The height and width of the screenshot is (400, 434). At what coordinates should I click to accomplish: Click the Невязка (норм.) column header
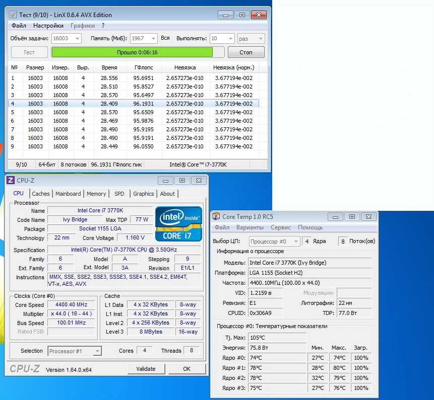click(x=234, y=67)
